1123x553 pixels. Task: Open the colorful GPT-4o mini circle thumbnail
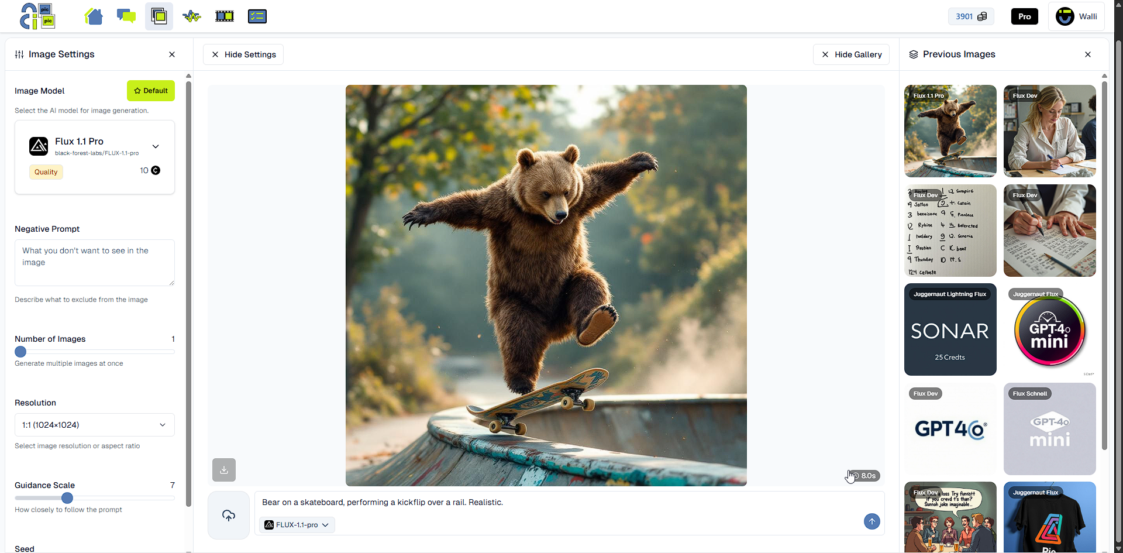1050,329
